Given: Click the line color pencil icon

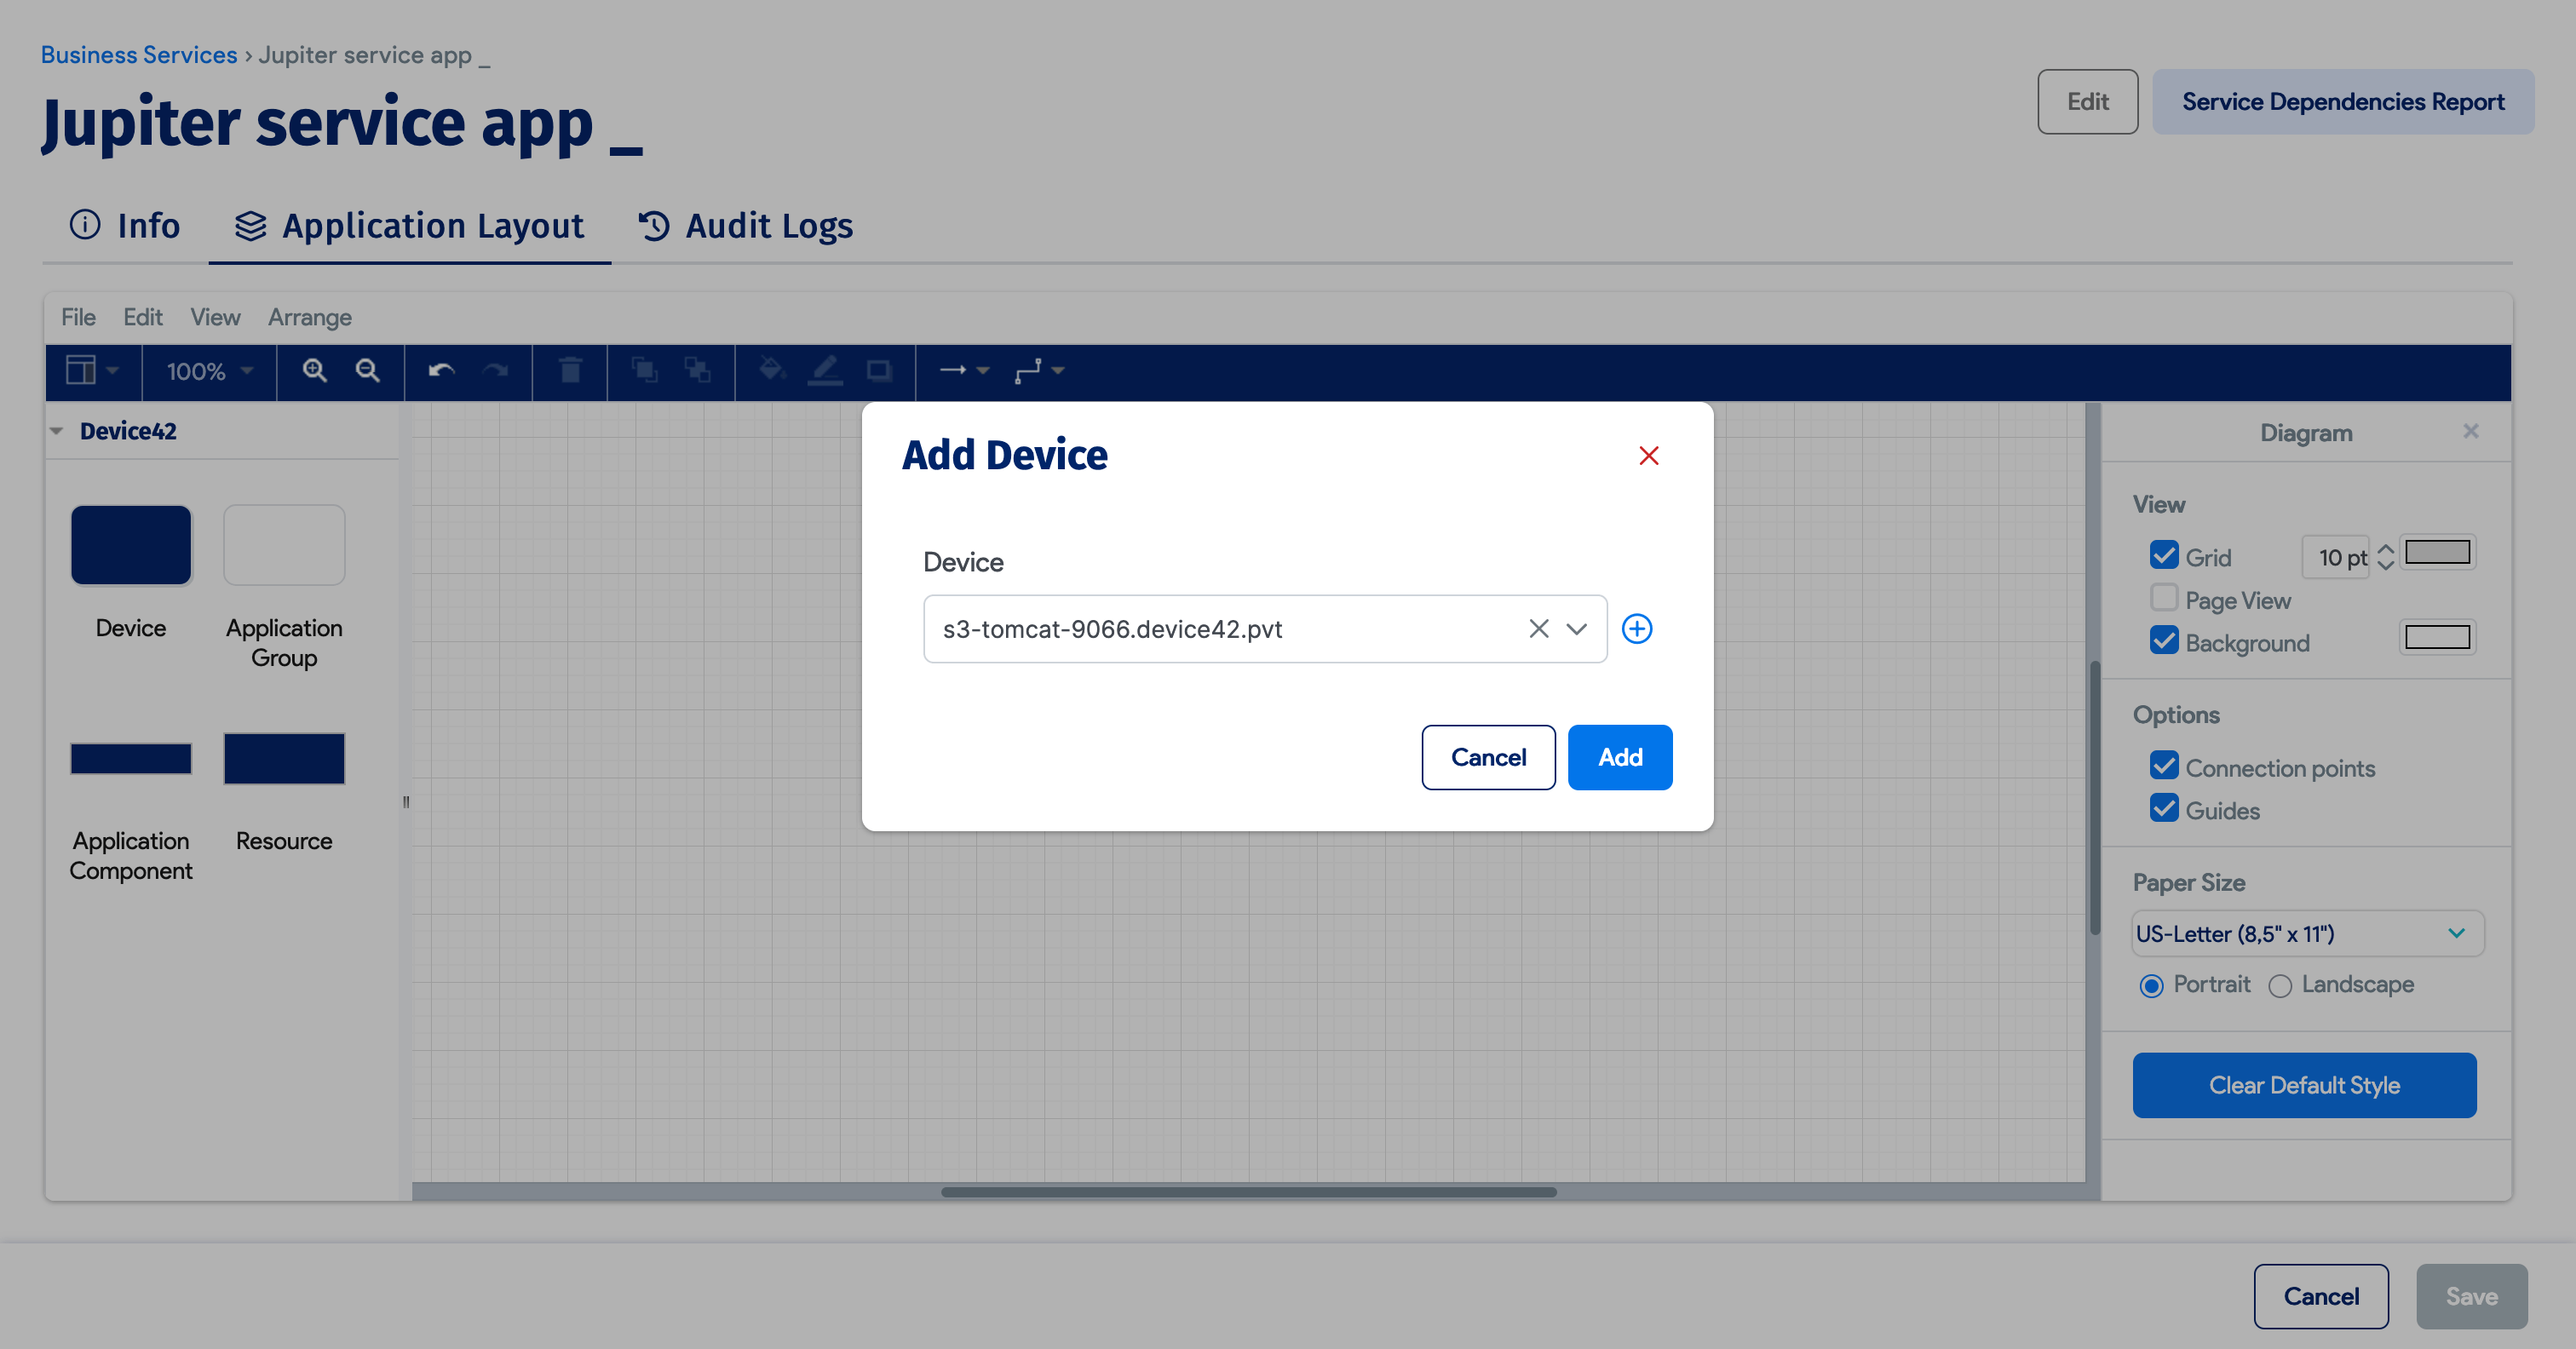Looking at the screenshot, I should [825, 371].
